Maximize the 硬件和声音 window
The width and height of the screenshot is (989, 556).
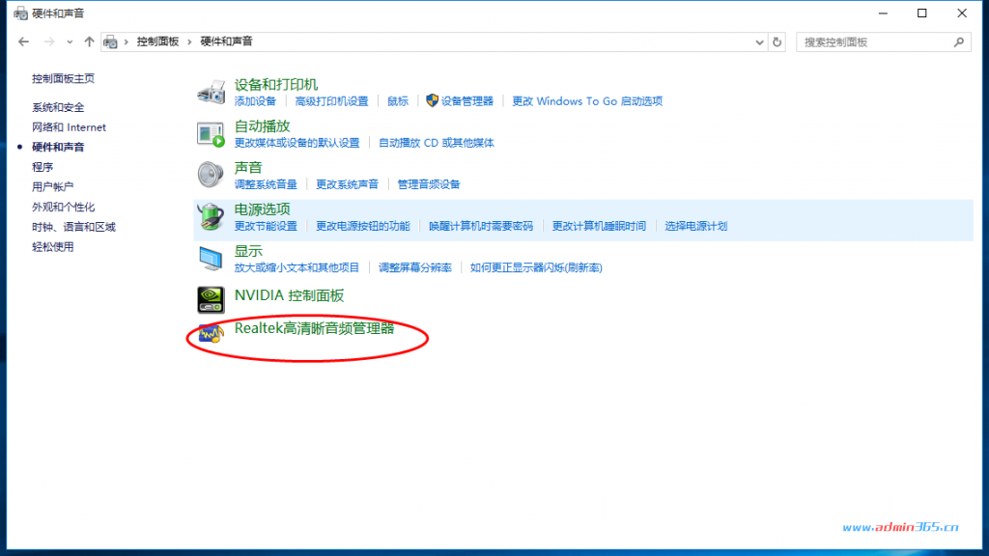[x=922, y=14]
